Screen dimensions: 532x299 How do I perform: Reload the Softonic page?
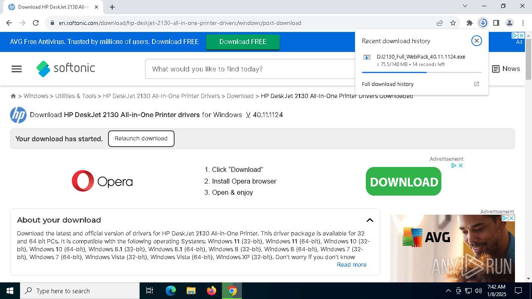36,23
